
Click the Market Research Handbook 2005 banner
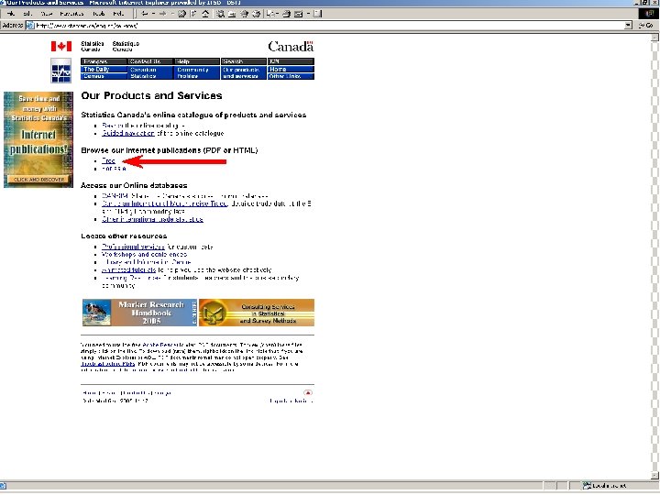(139, 313)
